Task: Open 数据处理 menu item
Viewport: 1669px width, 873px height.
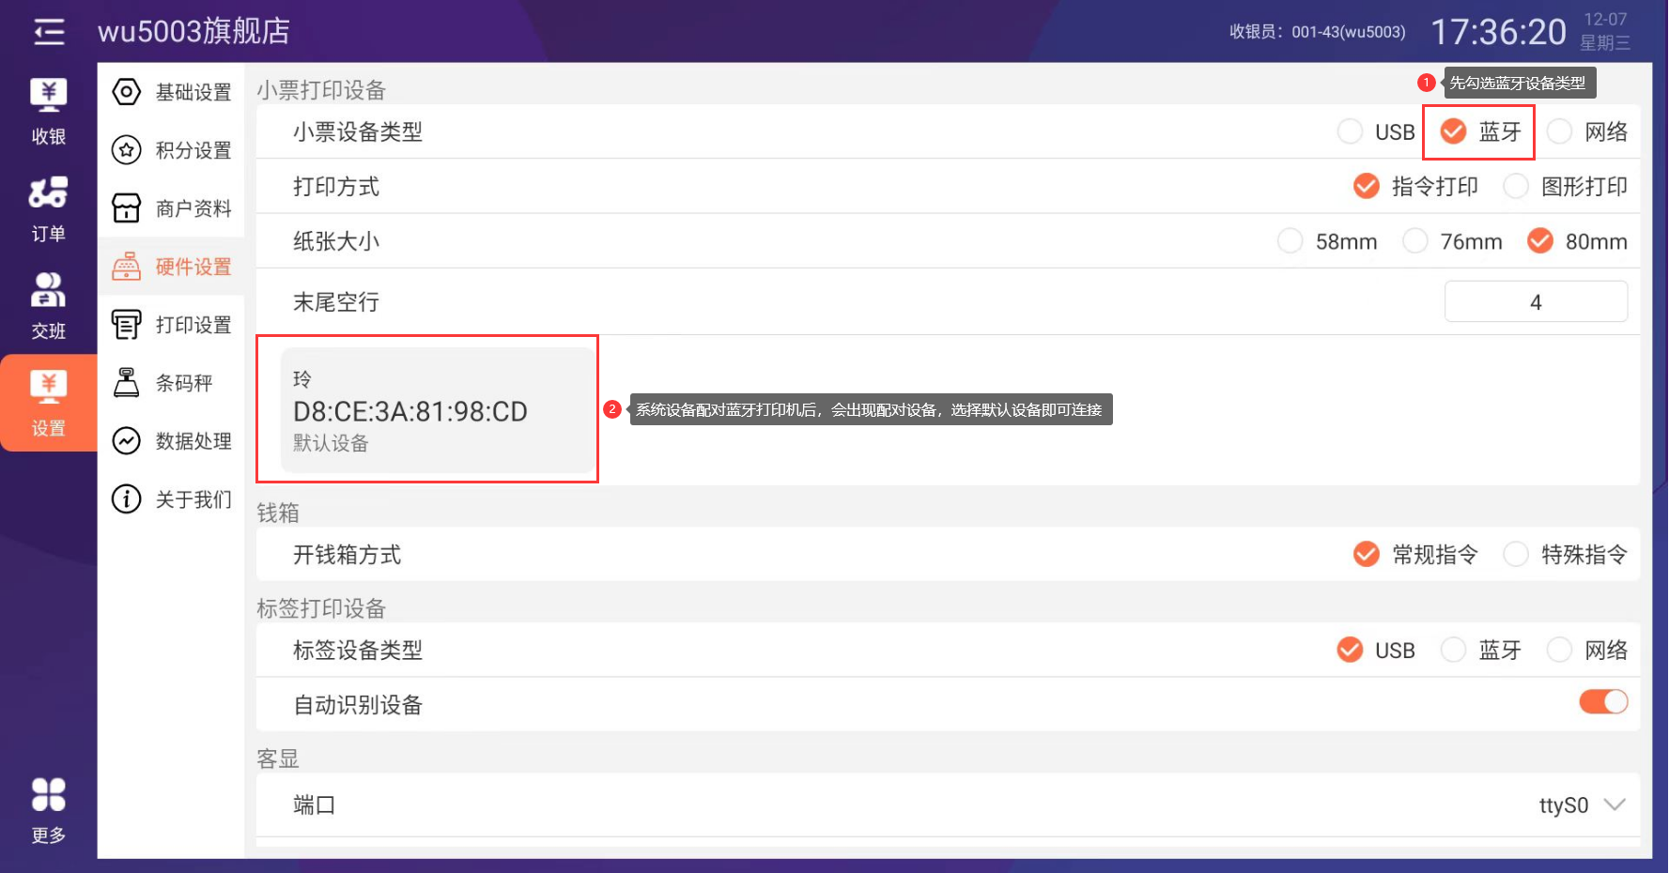Action: coord(172,441)
